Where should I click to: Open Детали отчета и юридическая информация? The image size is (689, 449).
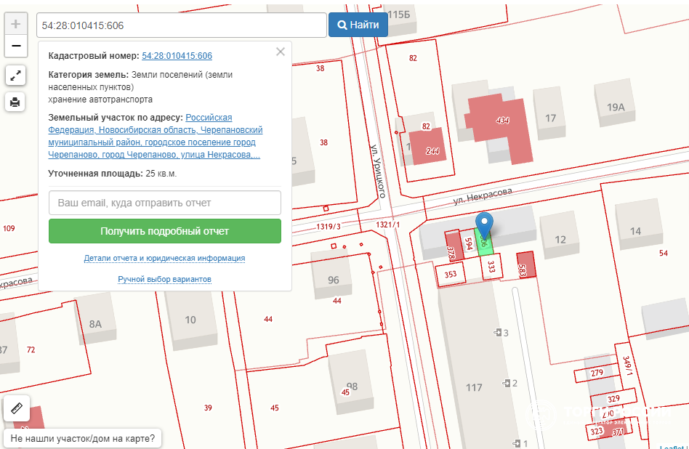pos(164,258)
